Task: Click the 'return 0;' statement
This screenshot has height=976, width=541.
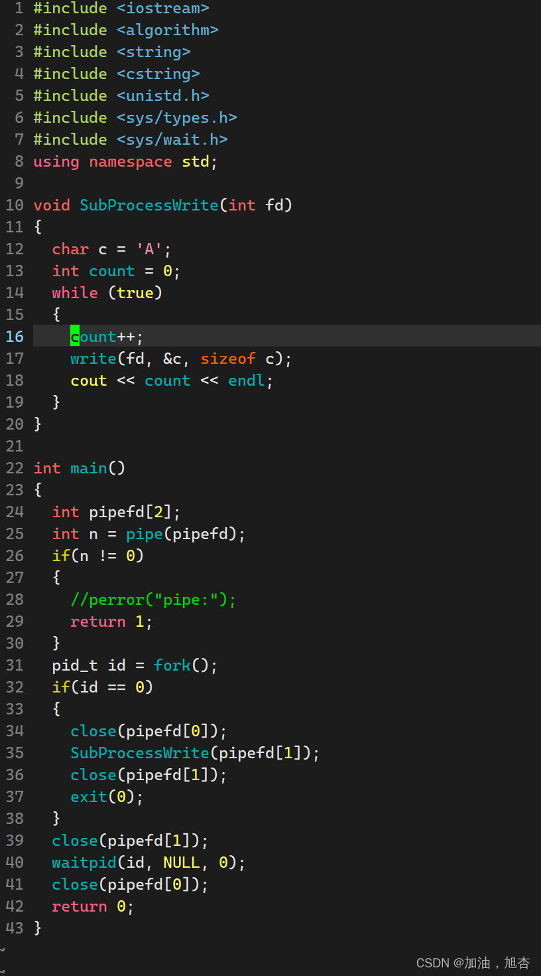Action: click(93, 907)
